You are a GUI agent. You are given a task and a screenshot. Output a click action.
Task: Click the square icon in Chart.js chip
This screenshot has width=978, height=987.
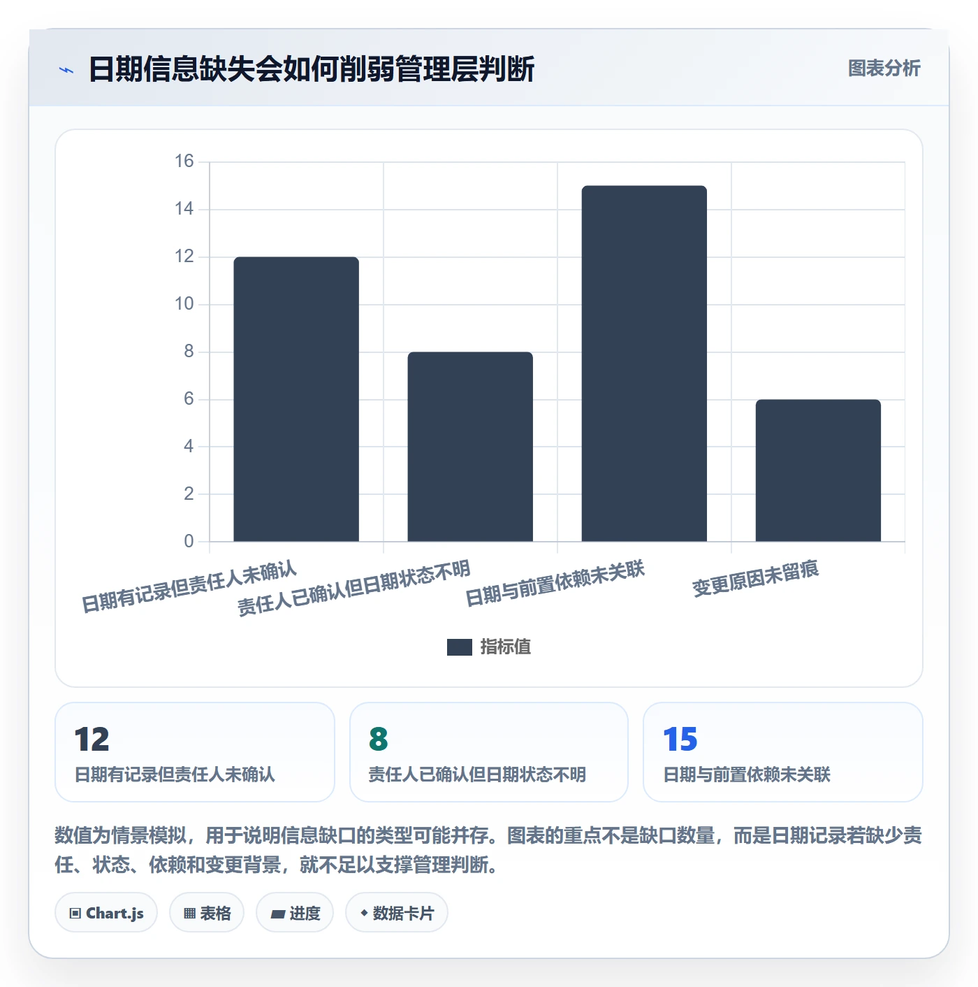[x=75, y=914]
